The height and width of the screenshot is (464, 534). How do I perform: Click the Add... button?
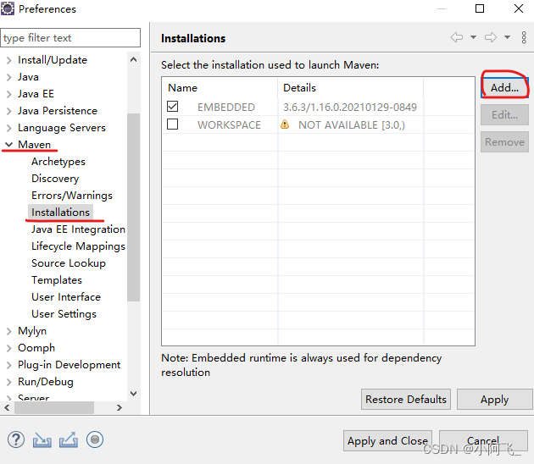(504, 88)
